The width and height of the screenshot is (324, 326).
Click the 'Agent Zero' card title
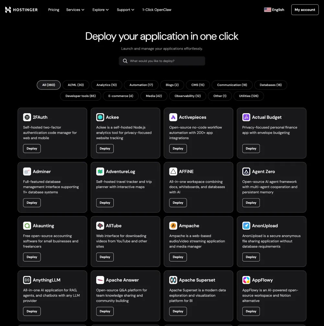[263, 172]
